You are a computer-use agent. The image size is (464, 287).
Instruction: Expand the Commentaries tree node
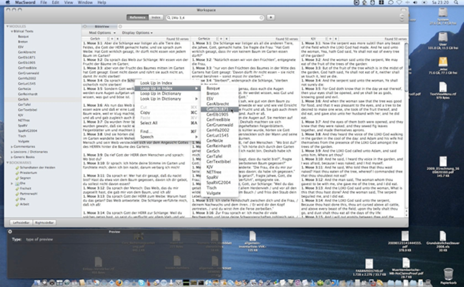tap(12, 147)
